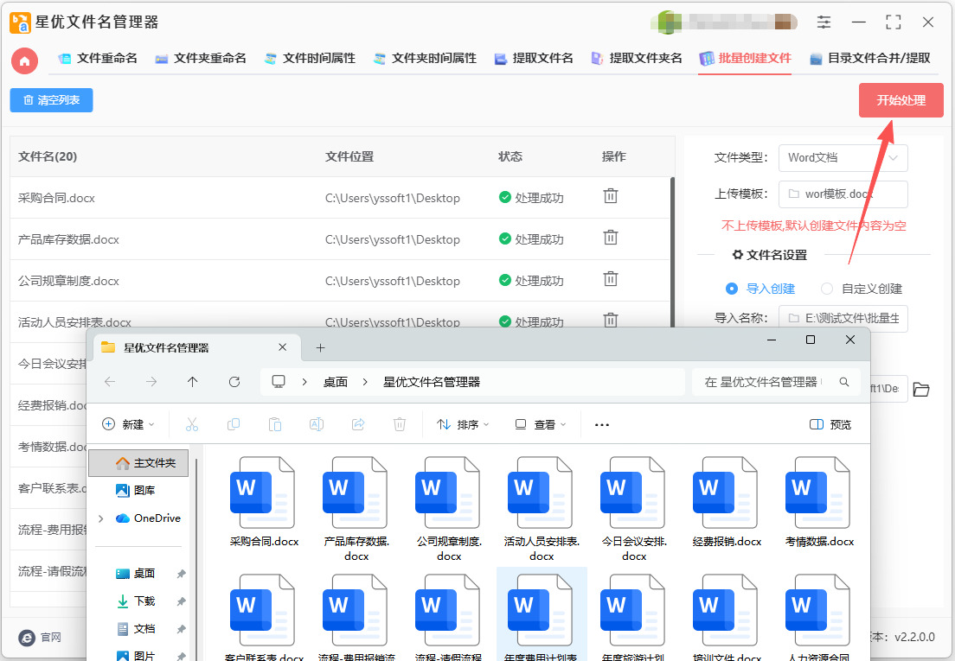The width and height of the screenshot is (955, 661).
Task: Go forward in File Explorer
Action: pyautogui.click(x=151, y=382)
